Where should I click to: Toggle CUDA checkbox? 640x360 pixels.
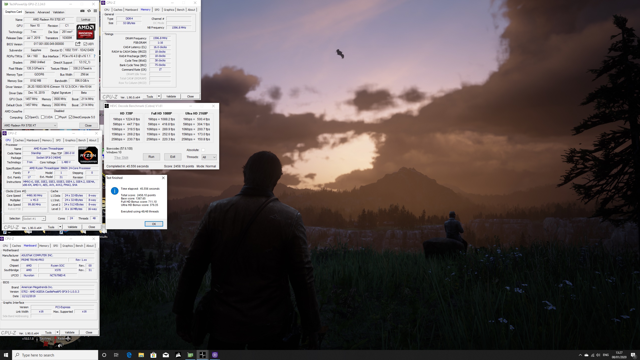43,117
